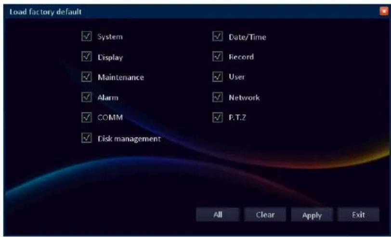Uncheck the P.T.Z checkbox
Image resolution: width=391 pixels, height=237 pixels.
[x=218, y=117]
